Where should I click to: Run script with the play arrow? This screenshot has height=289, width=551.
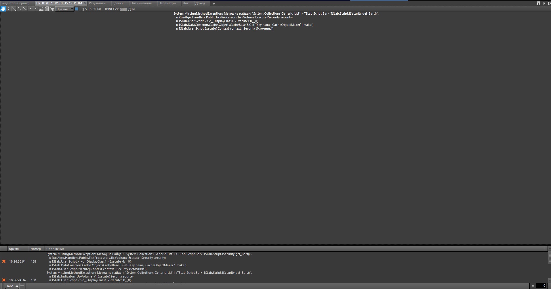pyautogui.click(x=544, y=3)
